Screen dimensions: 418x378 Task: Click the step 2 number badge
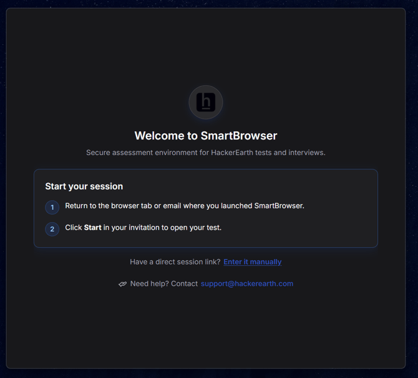[x=52, y=229]
